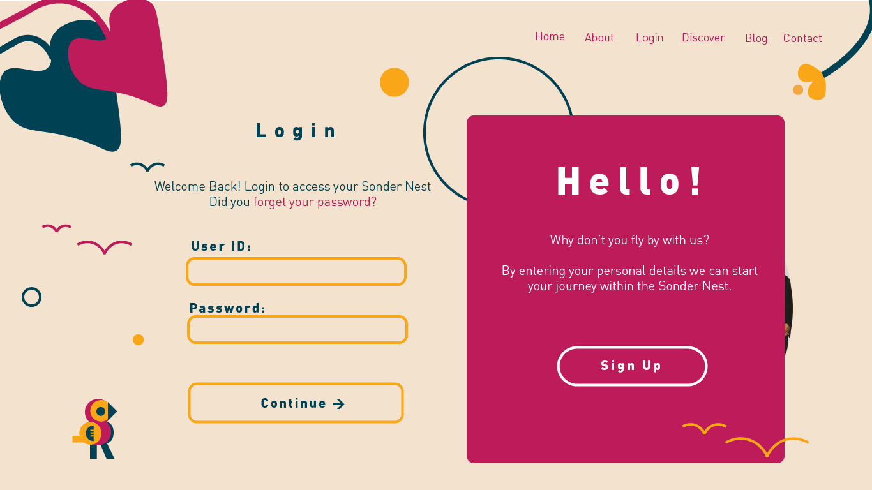Focus the User ID input field
Image resolution: width=872 pixels, height=490 pixels.
pos(296,271)
